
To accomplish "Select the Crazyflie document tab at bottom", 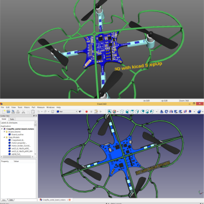I will coord(56,199).
